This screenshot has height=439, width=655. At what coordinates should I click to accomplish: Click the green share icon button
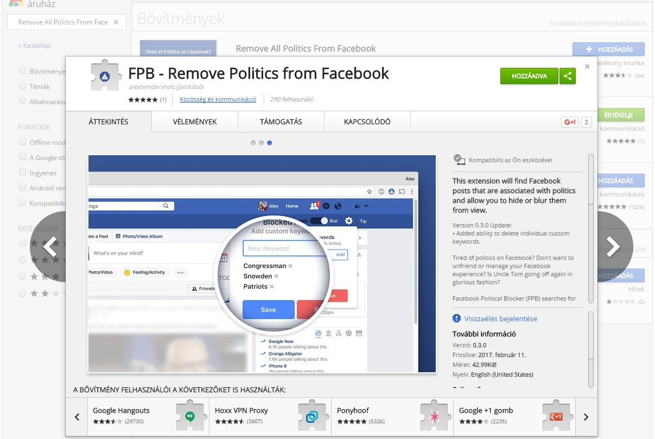[568, 77]
